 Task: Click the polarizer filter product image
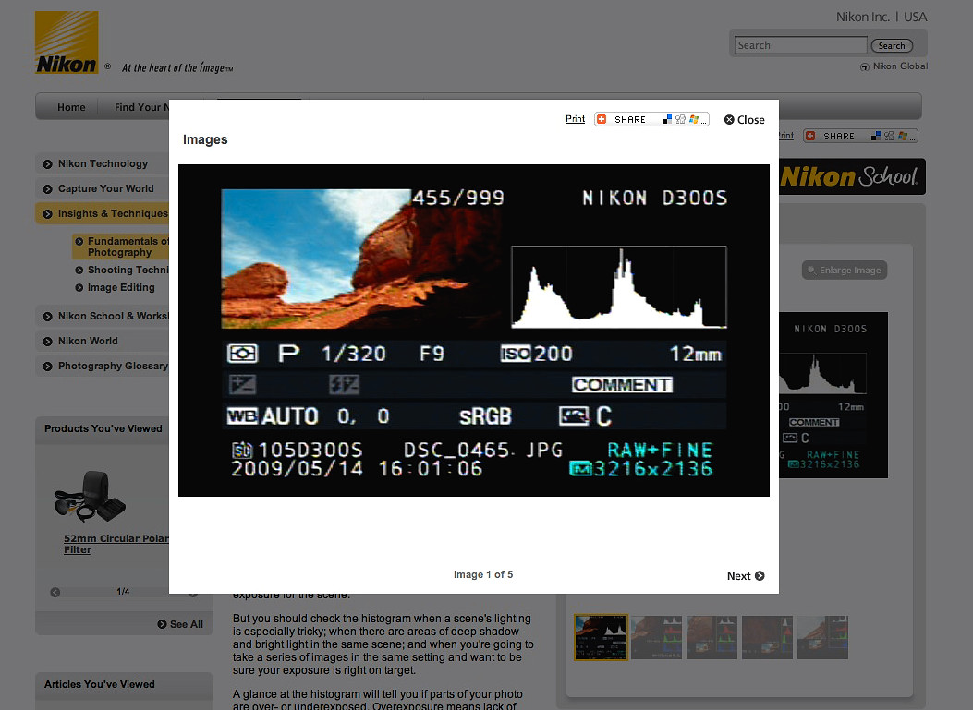[91, 496]
